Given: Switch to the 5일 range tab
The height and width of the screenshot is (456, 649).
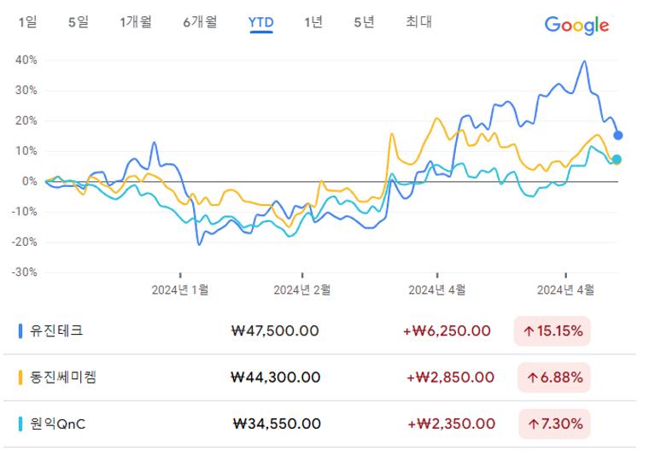Looking at the screenshot, I should coord(79,22).
